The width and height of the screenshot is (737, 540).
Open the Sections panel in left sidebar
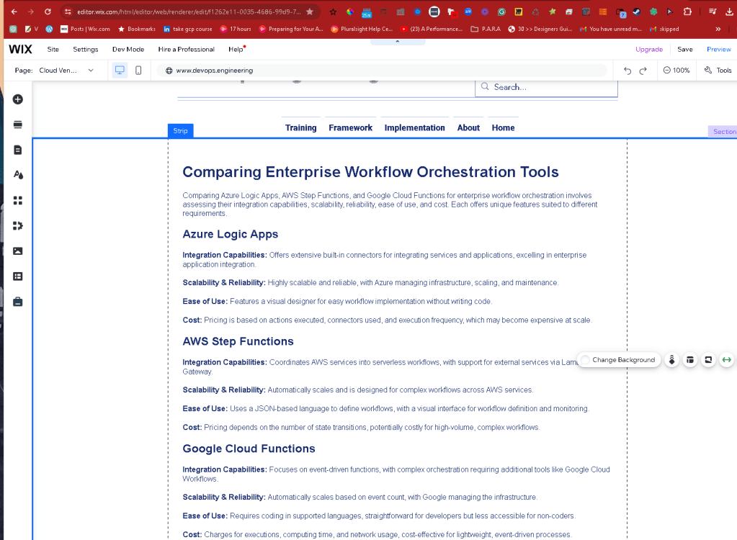pyautogui.click(x=18, y=125)
